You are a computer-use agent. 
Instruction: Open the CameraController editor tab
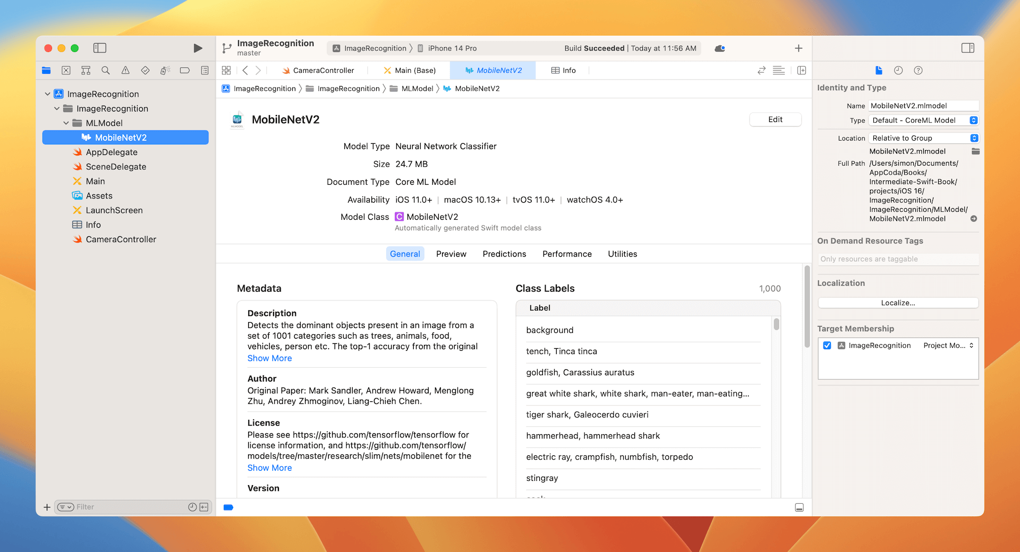tap(318, 70)
